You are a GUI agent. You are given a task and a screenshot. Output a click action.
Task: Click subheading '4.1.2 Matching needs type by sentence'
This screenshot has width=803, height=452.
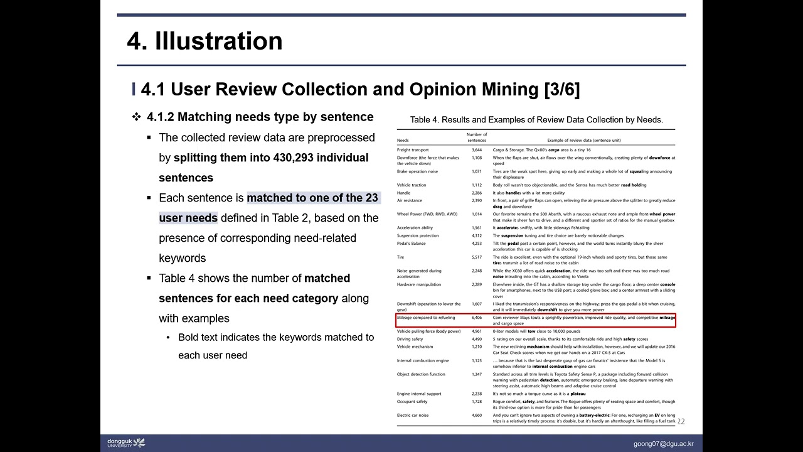click(x=260, y=117)
